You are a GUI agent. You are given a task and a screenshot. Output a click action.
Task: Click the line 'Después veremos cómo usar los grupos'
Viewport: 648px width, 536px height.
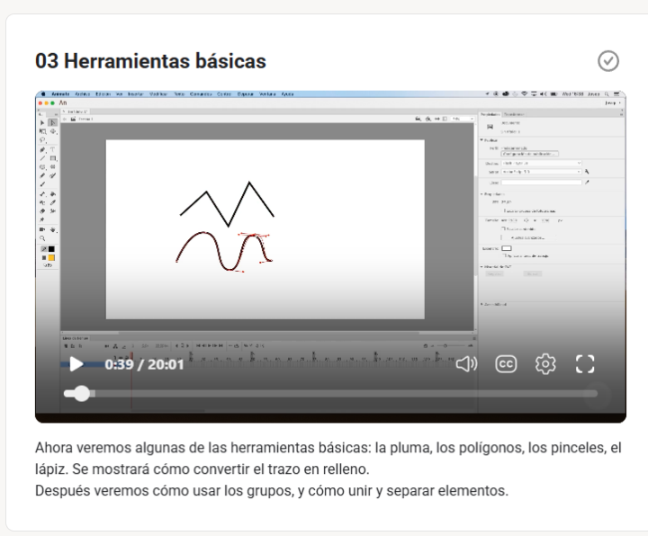(x=164, y=490)
